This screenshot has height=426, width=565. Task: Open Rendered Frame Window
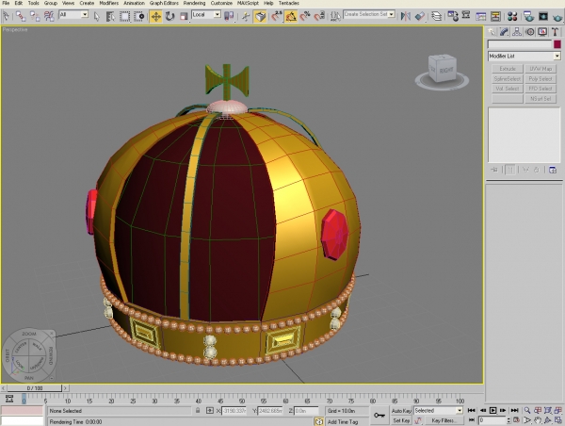coord(543,16)
